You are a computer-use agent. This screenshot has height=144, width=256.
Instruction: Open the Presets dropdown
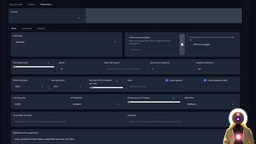47,18
